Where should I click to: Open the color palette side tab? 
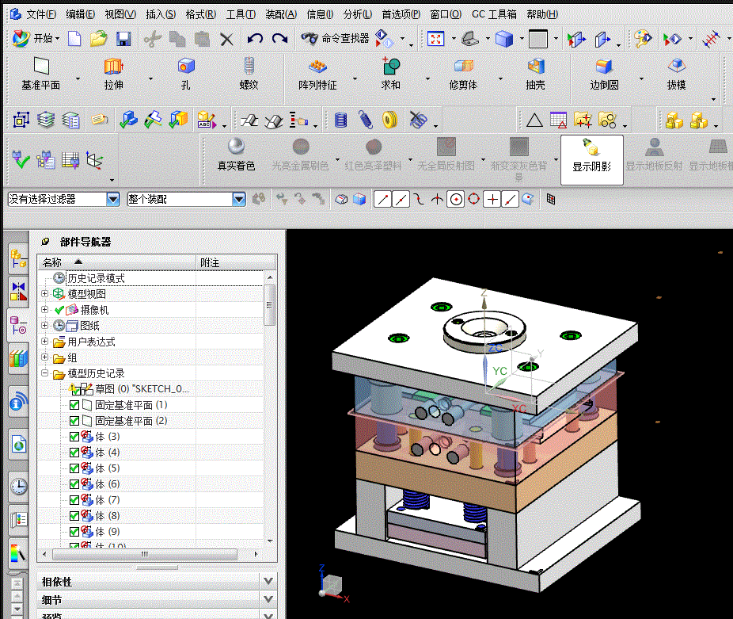click(x=19, y=553)
